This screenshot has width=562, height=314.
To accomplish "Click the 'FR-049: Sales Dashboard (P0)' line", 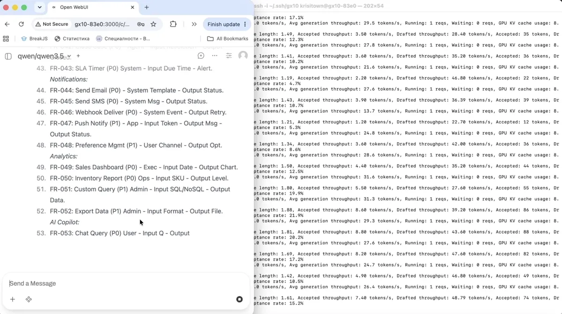I will (144, 167).
